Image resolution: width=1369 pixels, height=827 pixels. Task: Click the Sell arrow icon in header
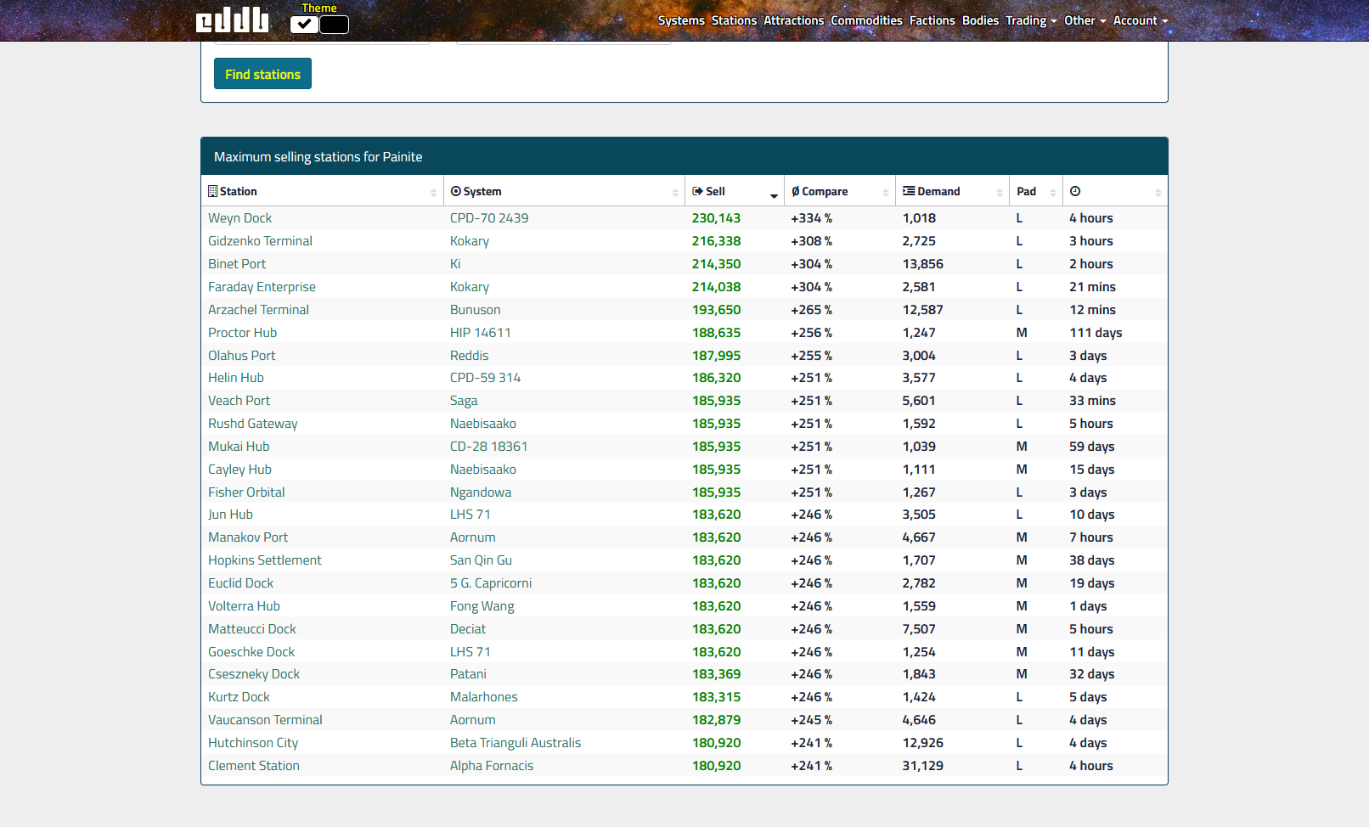coord(697,191)
